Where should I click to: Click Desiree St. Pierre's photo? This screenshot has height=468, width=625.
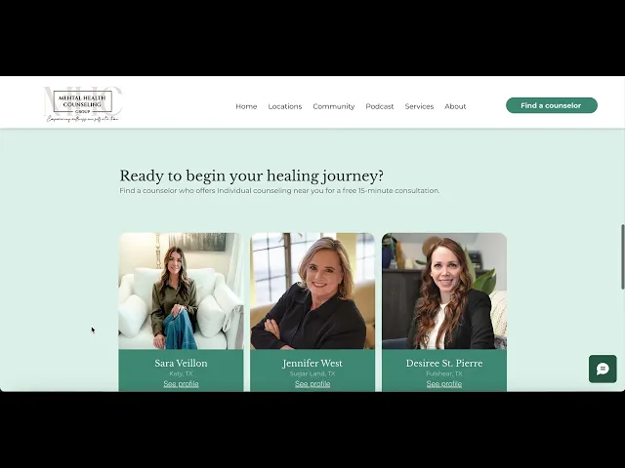coord(444,291)
